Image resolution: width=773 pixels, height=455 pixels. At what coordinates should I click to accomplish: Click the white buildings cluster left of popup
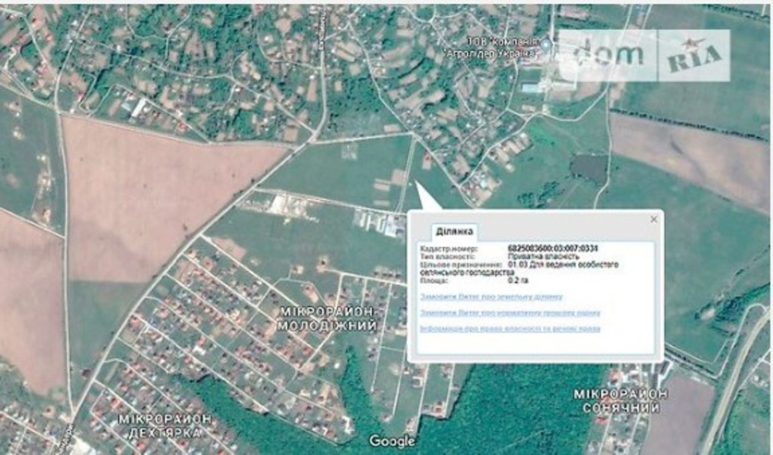[287, 205]
